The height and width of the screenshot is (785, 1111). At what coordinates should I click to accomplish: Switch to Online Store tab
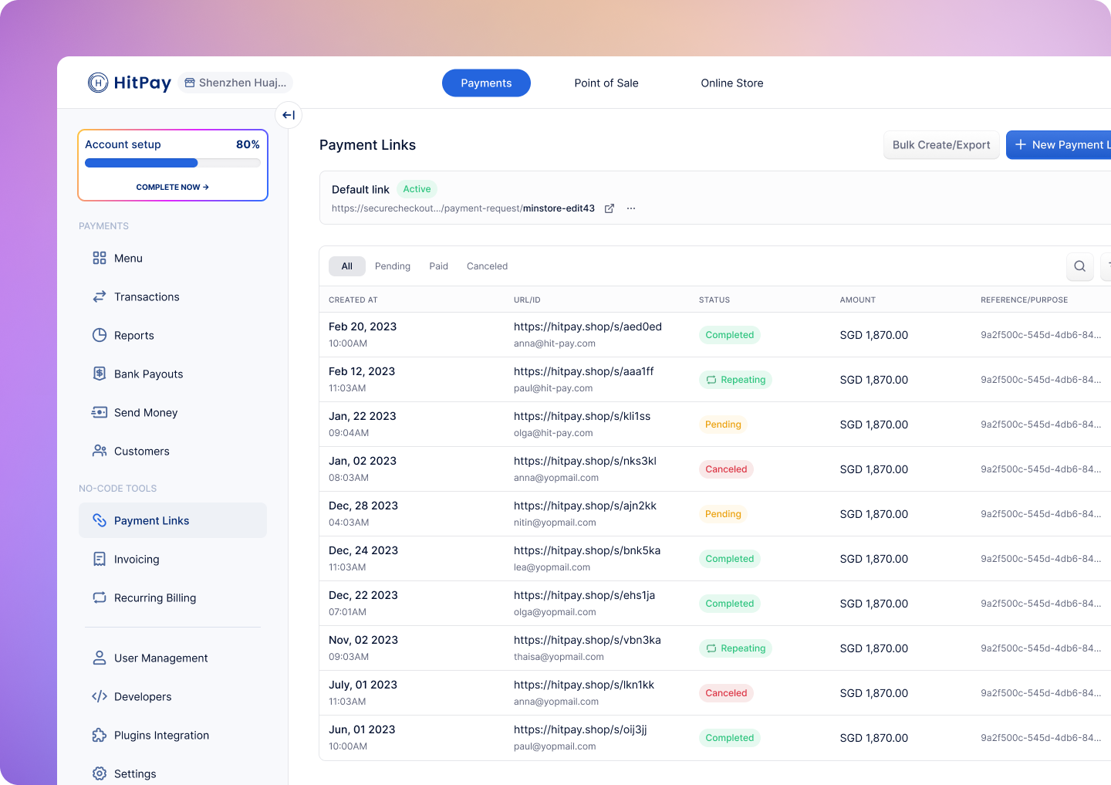732,83
